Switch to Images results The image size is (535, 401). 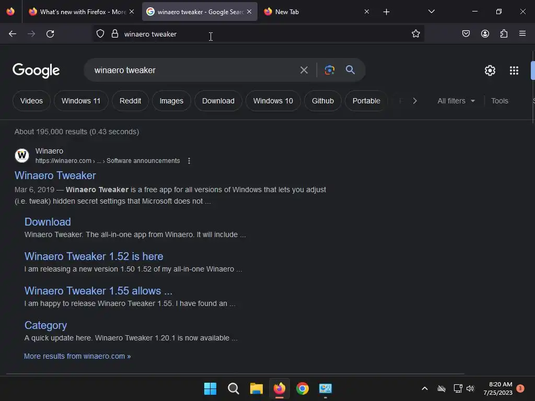click(x=171, y=101)
